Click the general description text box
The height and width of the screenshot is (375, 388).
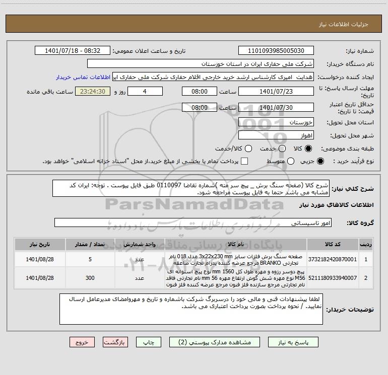pyautogui.click(x=191, y=189)
